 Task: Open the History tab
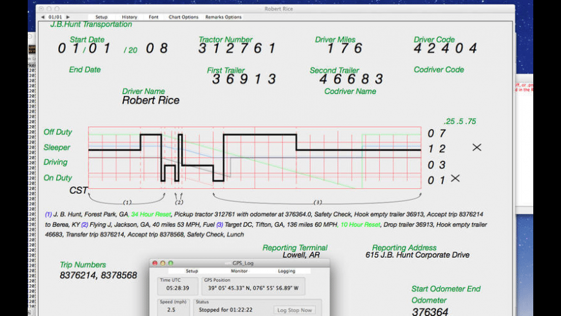130,17
